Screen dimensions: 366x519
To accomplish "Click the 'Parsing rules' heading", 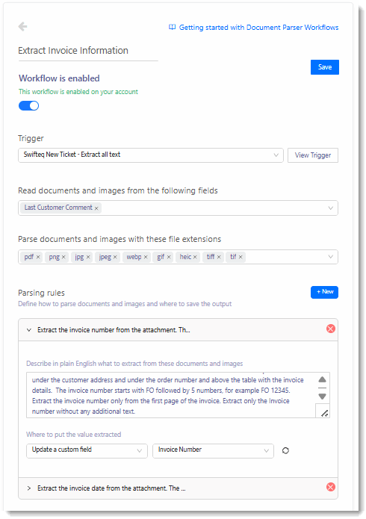I will (x=41, y=293).
